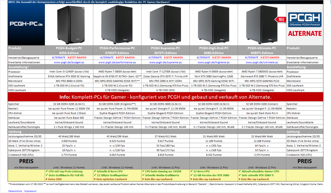Open the www.pcgh.de/ultimate-pc link
Image resolution: width=331 pixels, height=193 pixels.
point(262,62)
